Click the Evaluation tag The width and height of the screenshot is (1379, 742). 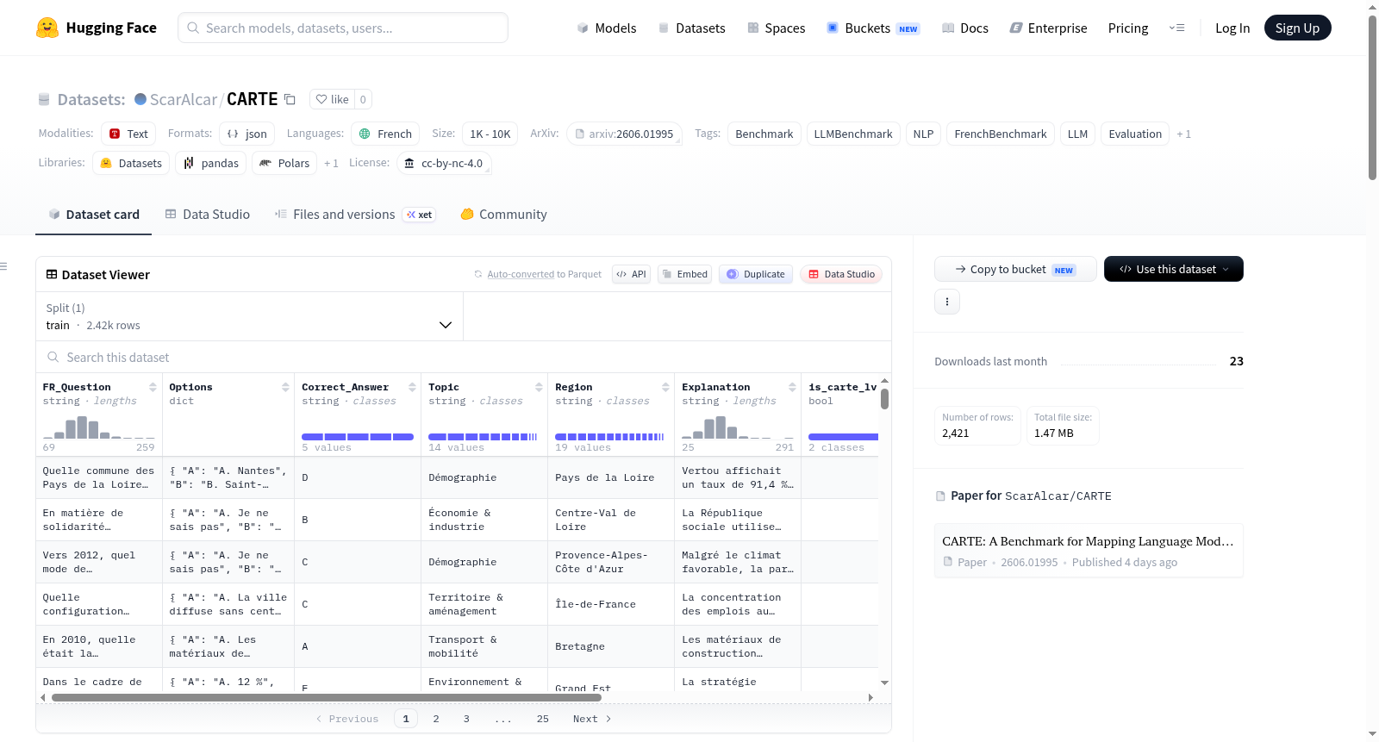(x=1135, y=134)
